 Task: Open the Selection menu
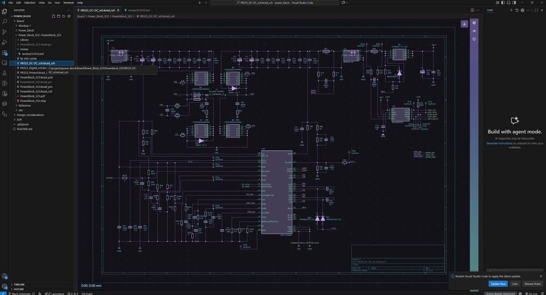pos(30,2)
